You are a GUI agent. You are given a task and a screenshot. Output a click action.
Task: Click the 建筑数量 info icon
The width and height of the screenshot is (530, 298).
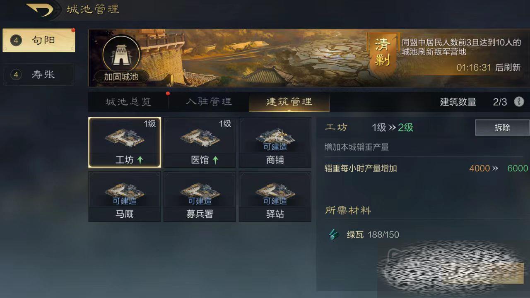pyautogui.click(x=519, y=102)
